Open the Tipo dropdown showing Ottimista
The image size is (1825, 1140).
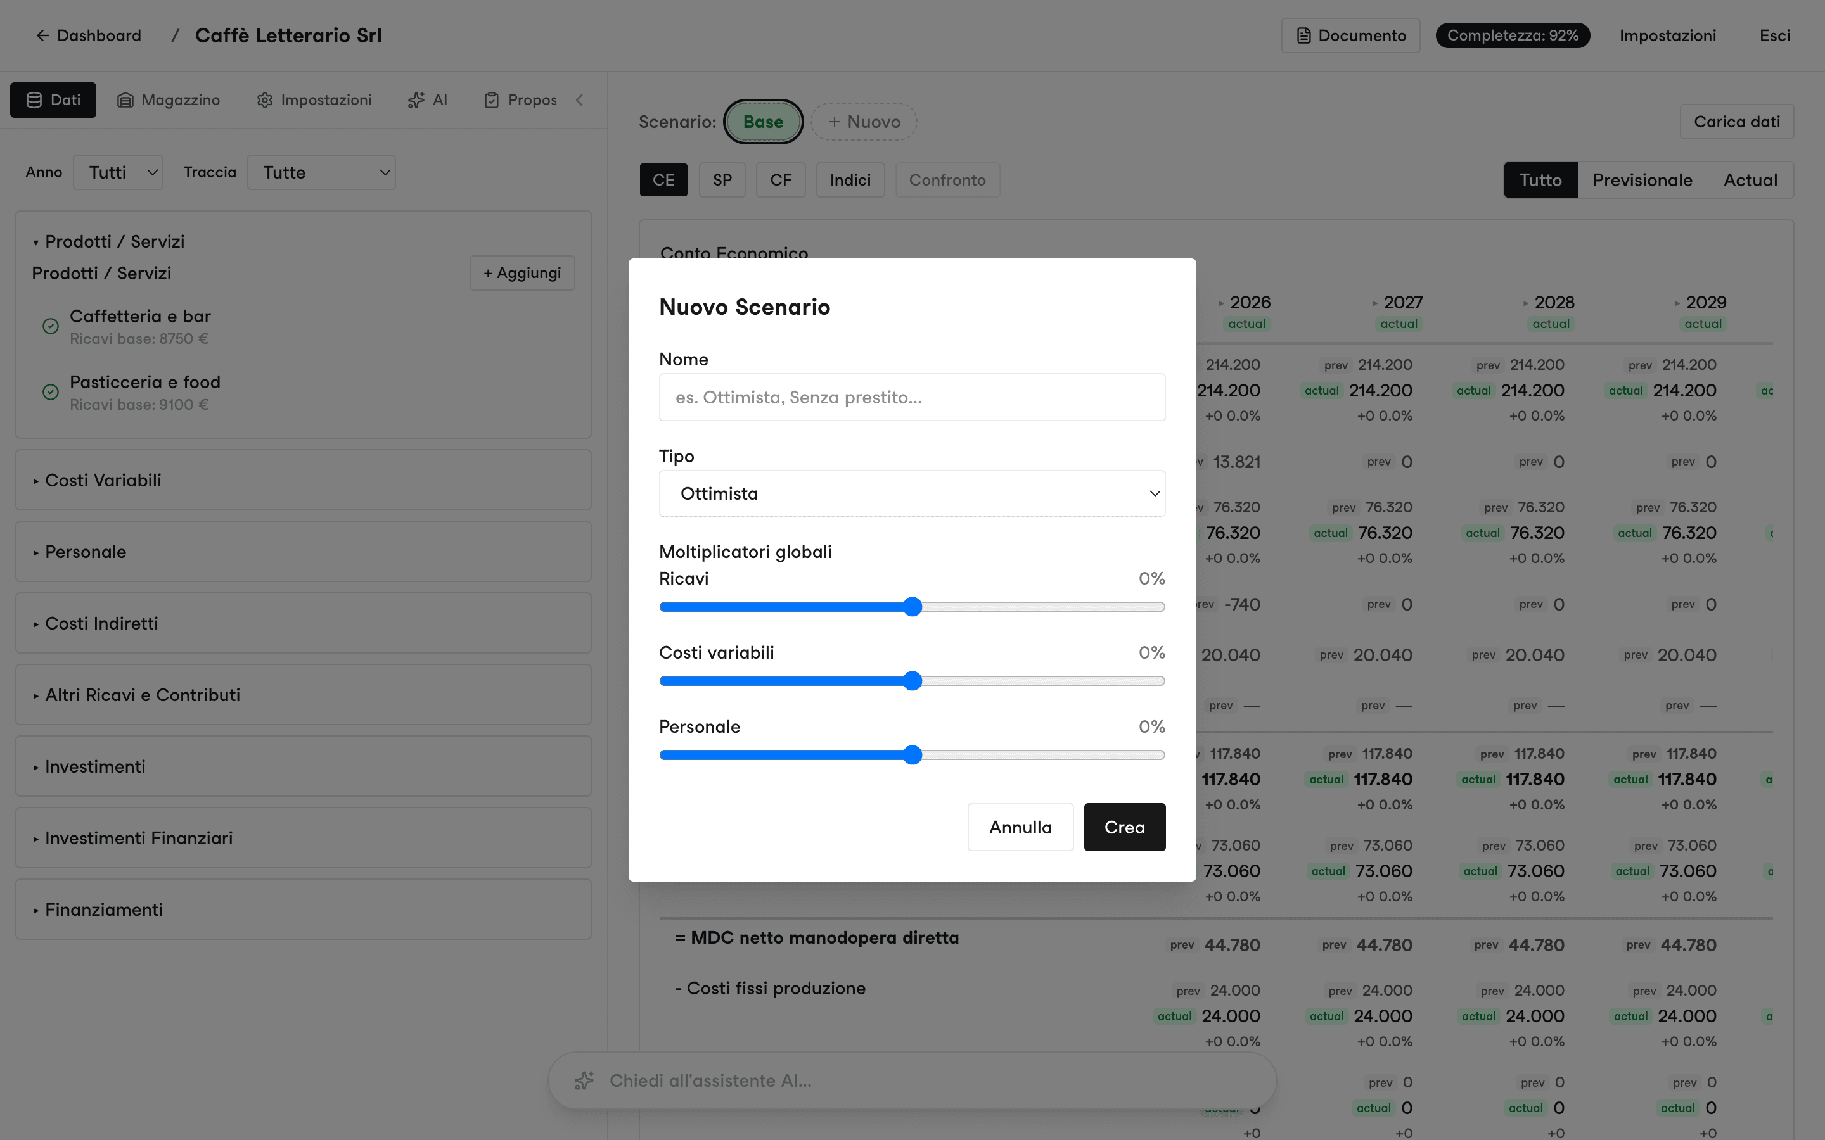click(x=912, y=494)
